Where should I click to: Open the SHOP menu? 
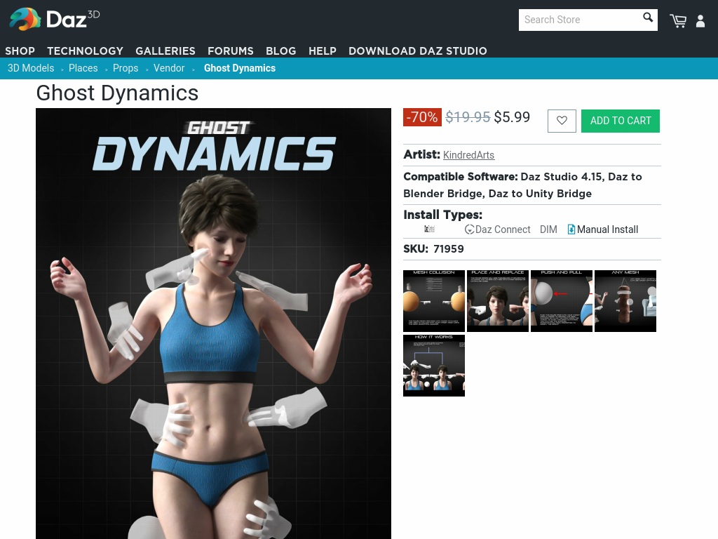click(20, 51)
